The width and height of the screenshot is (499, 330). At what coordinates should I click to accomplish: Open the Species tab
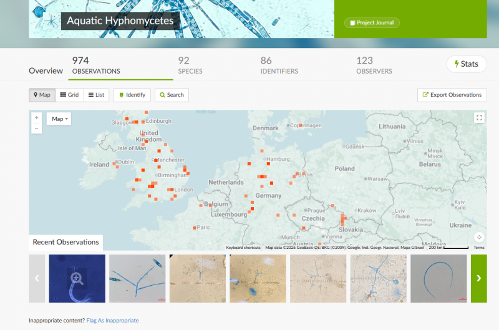pyautogui.click(x=190, y=66)
